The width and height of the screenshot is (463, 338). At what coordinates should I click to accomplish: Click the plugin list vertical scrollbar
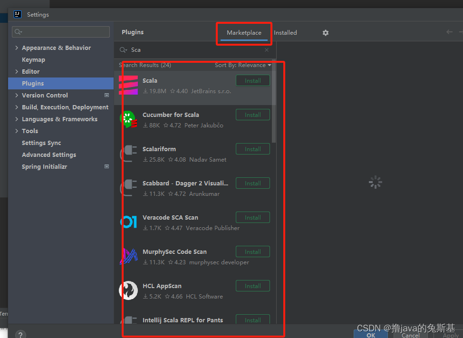click(274, 102)
